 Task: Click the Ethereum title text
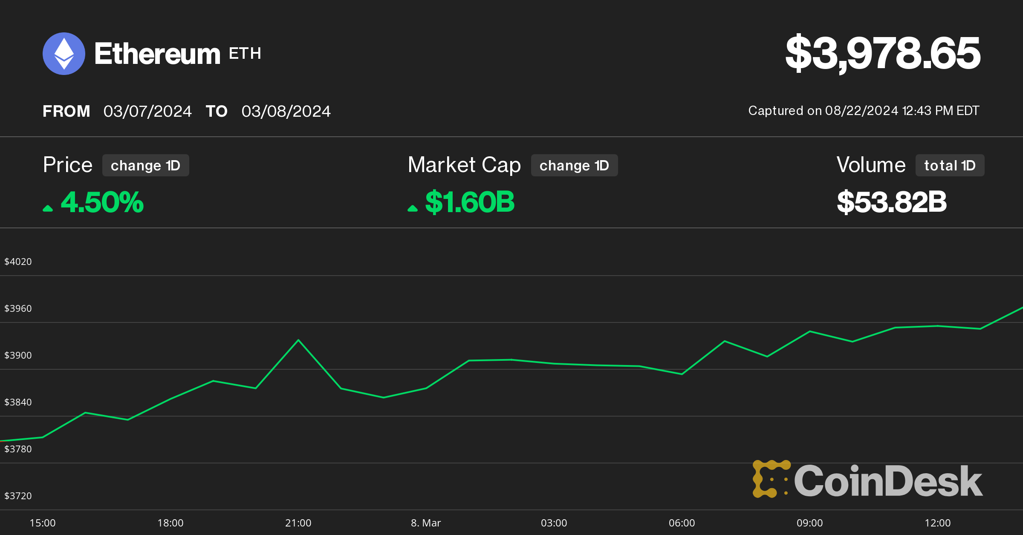click(157, 54)
